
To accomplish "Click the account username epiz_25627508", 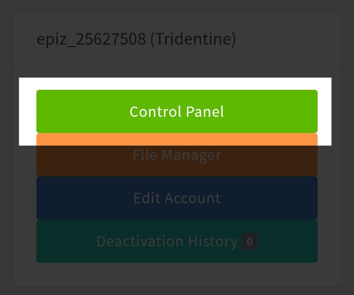I will point(91,39).
